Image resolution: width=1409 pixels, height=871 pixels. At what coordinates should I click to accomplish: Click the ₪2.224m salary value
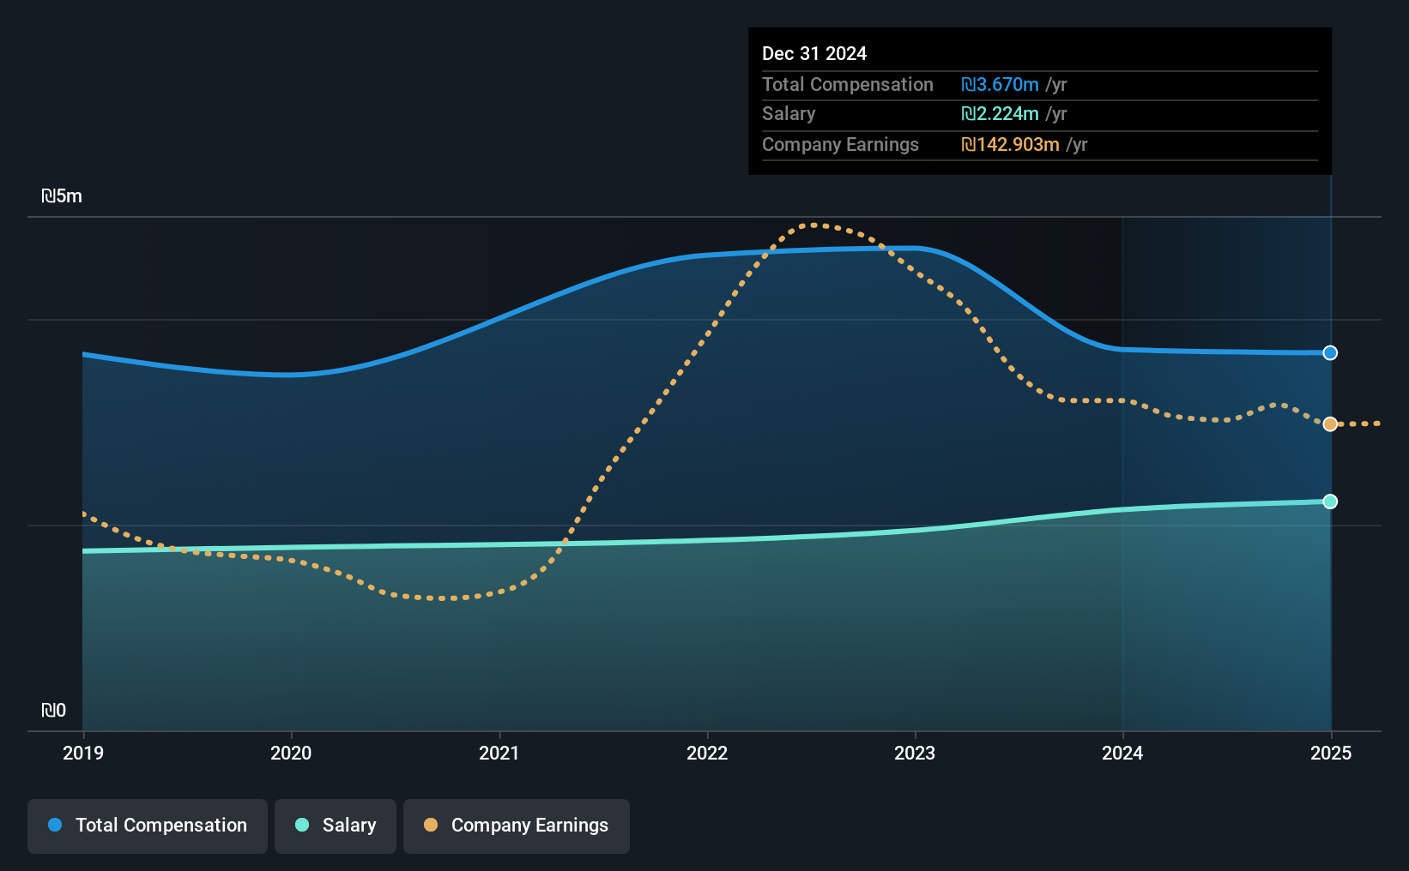pyautogui.click(x=1000, y=113)
